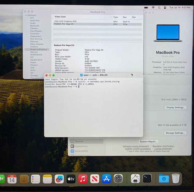Select Printers in Hardware sidebar

(x=34, y=65)
